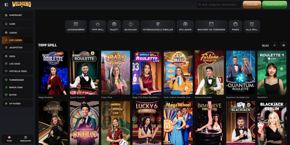Click the Virtuelle Odds gamepad icon
The height and width of the screenshot is (145, 290).
[x=6, y=71]
